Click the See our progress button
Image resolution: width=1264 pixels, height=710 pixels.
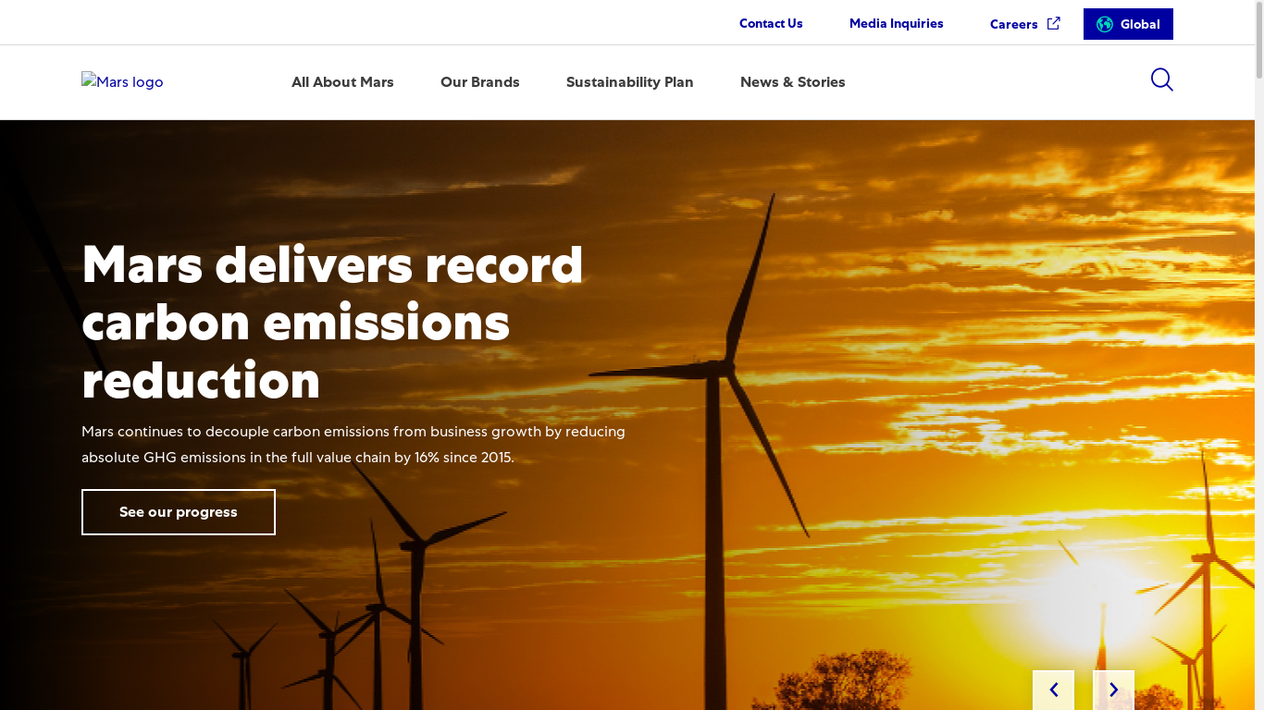[179, 512]
